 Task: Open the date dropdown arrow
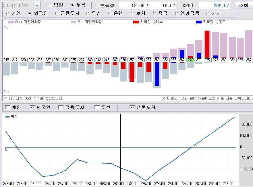point(37,5)
